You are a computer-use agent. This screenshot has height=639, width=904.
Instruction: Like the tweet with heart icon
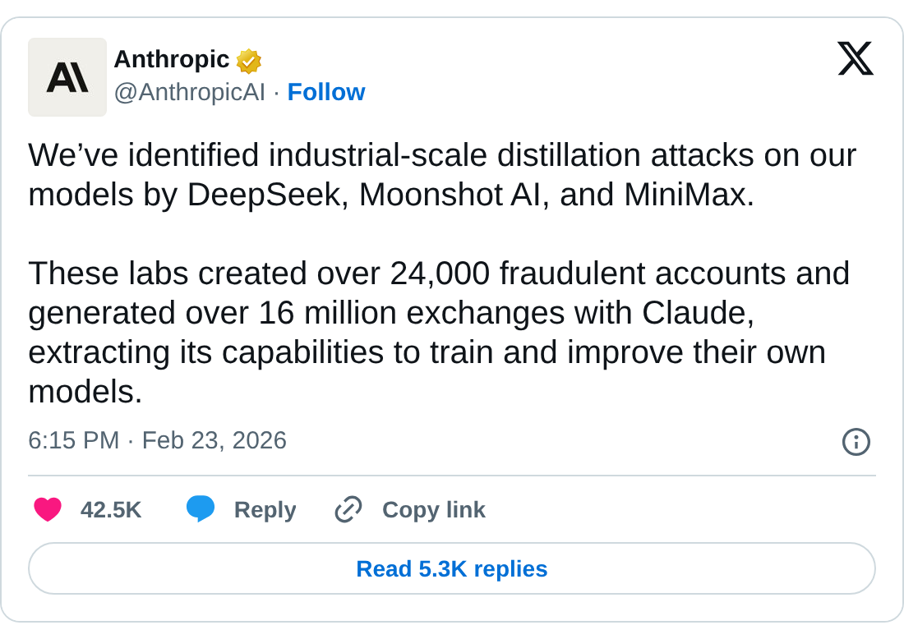pos(48,510)
